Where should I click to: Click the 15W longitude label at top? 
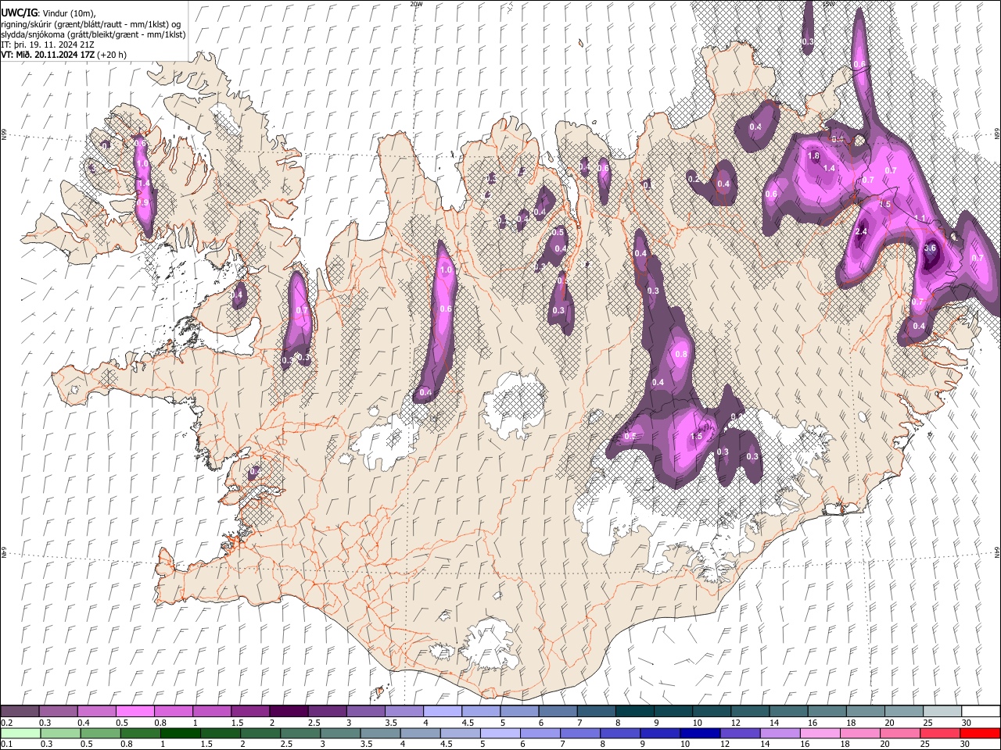click(x=829, y=4)
